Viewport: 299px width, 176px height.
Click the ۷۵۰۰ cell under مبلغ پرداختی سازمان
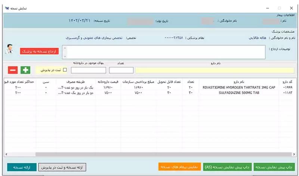[x=138, y=93]
